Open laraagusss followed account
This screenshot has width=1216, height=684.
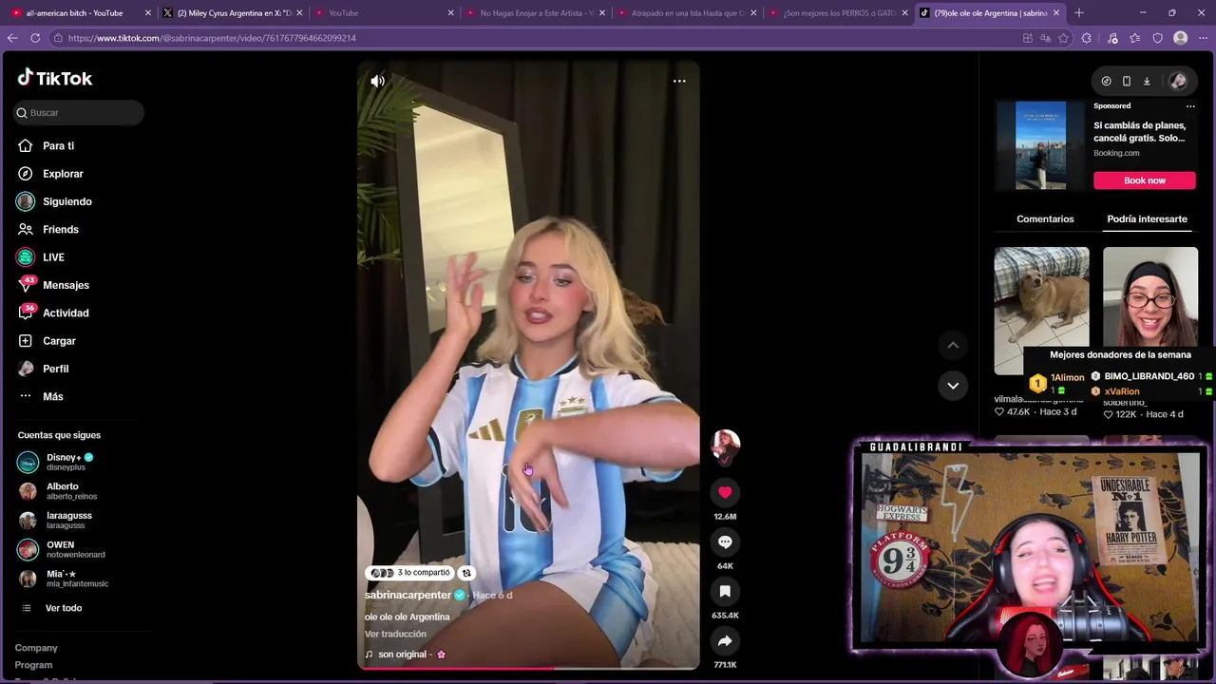(68, 520)
